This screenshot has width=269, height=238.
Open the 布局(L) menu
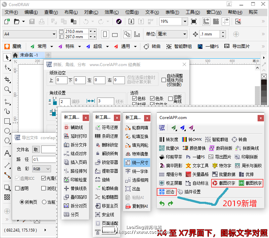pos(71,12)
